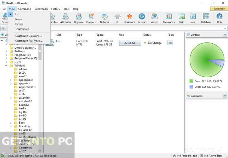Switch to Icons view in menu
This screenshot has width=228, height=158.
[x=18, y=19]
